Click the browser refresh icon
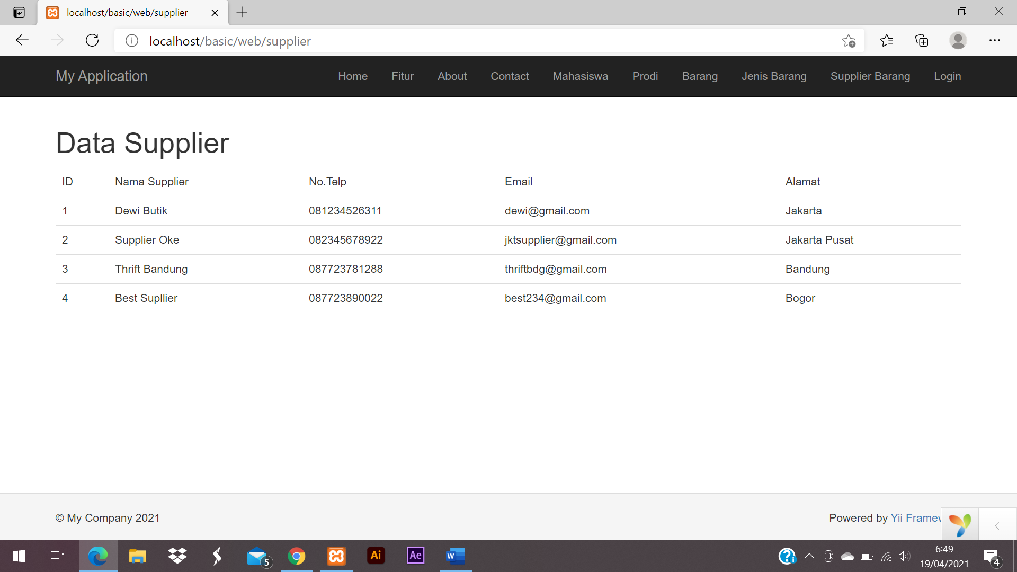This screenshot has height=572, width=1017. pos(92,41)
